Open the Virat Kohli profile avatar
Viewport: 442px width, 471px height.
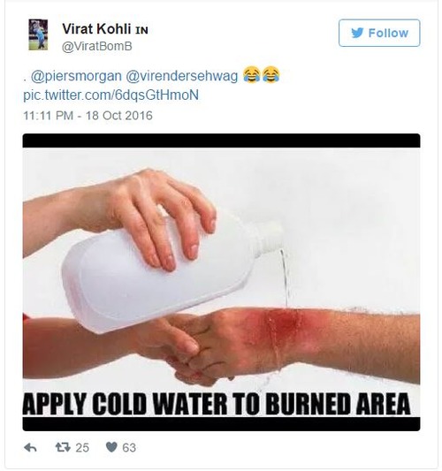point(38,34)
